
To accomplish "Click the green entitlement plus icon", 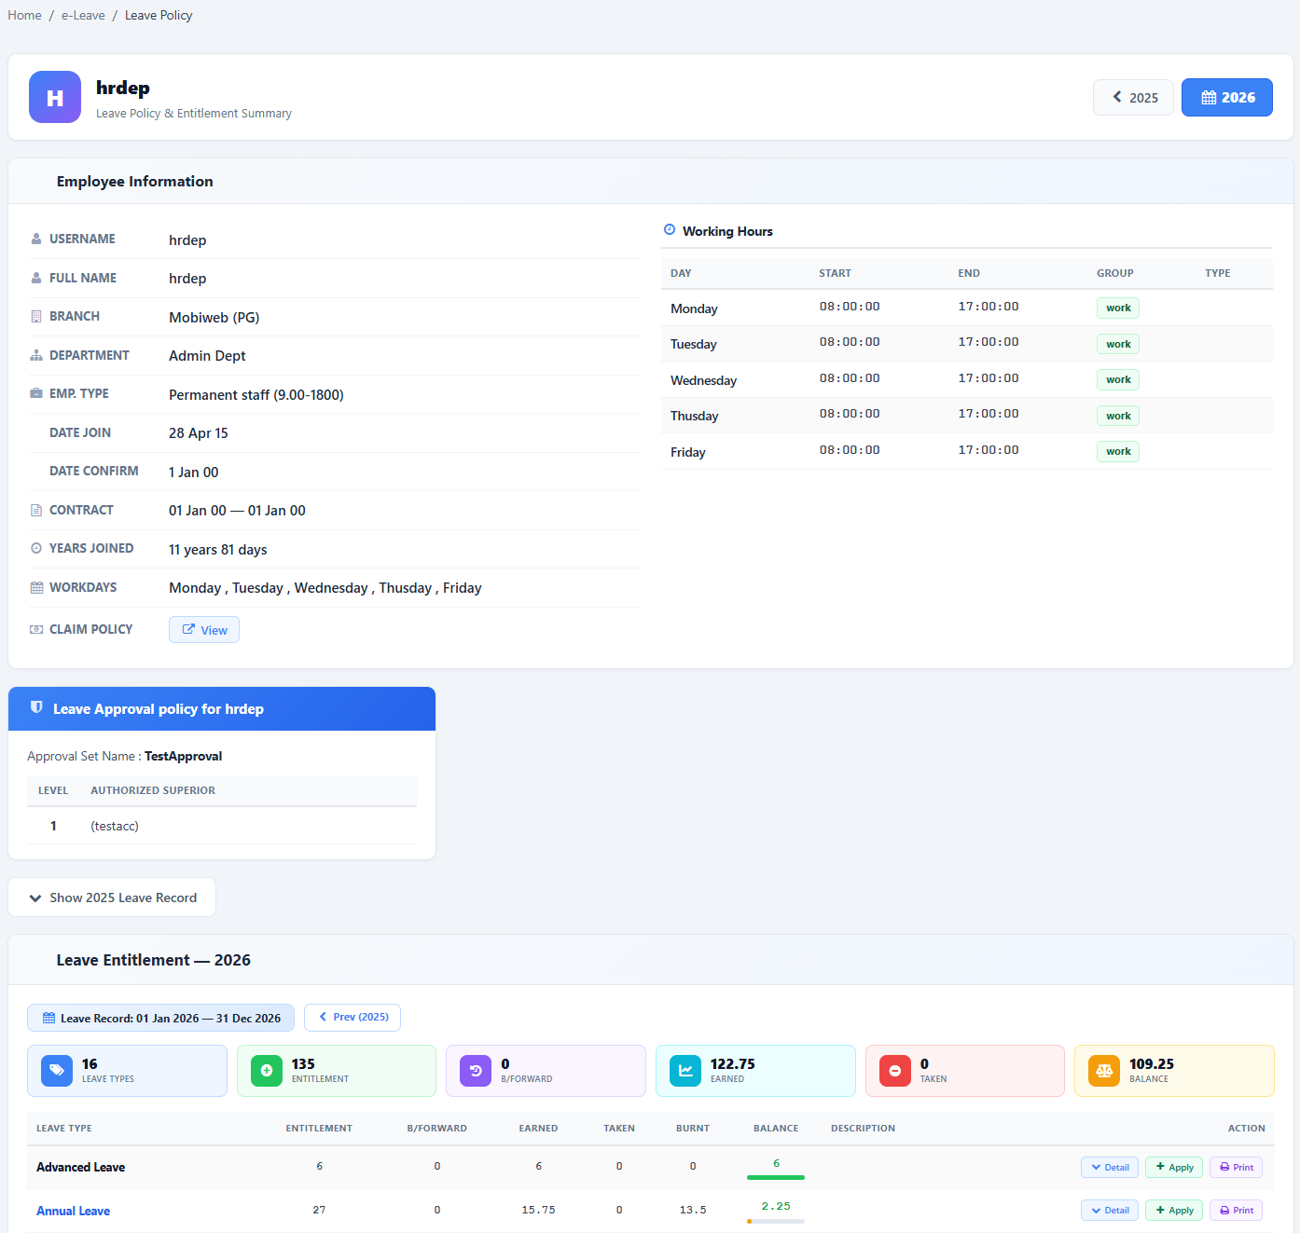I will tap(267, 1070).
